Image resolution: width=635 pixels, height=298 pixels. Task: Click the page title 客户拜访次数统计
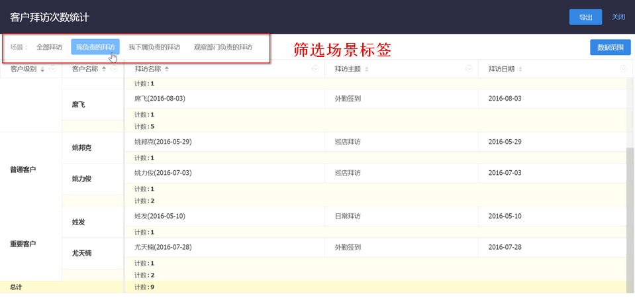pos(50,17)
